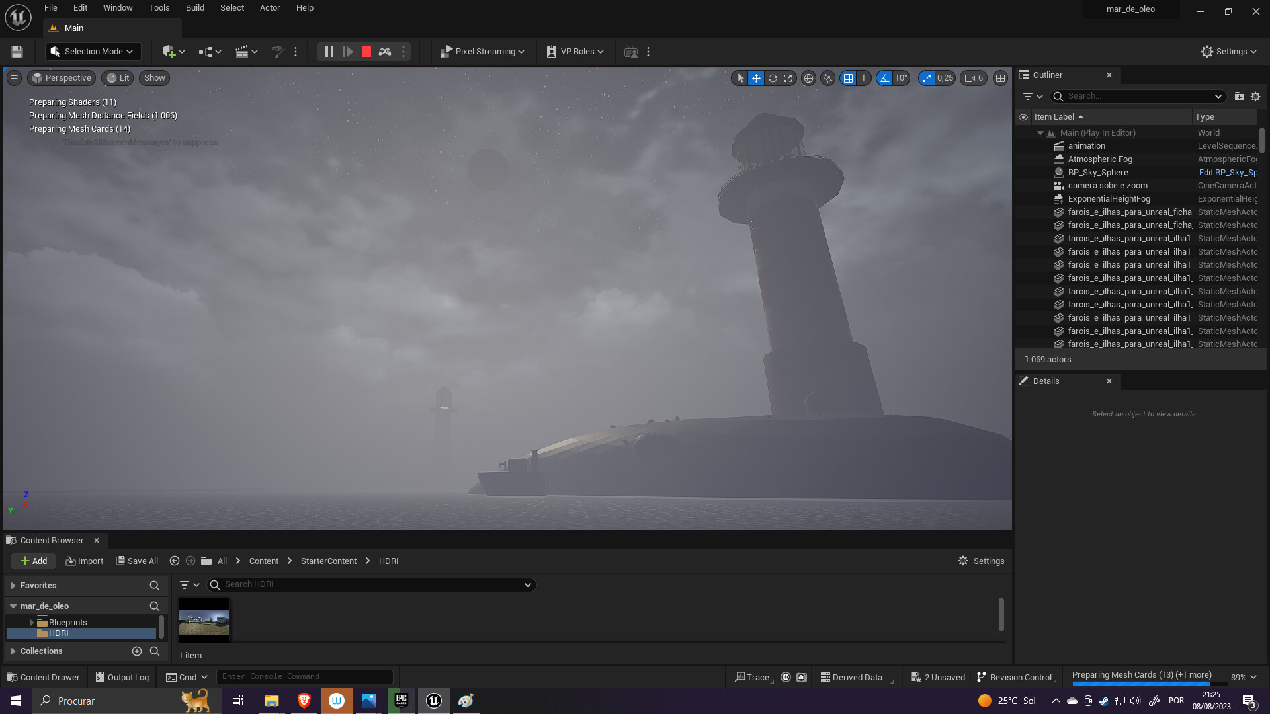Open the VP Roles dropdown
The image size is (1270, 714).
(575, 51)
